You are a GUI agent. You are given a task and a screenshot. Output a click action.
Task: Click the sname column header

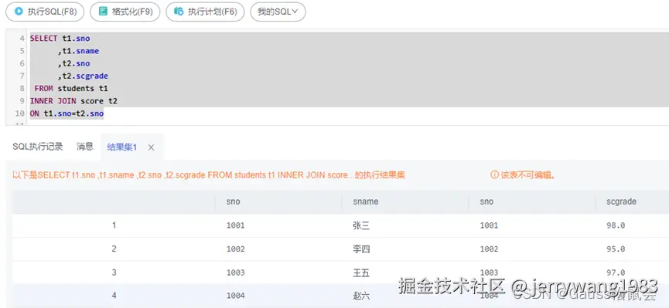[x=366, y=201]
